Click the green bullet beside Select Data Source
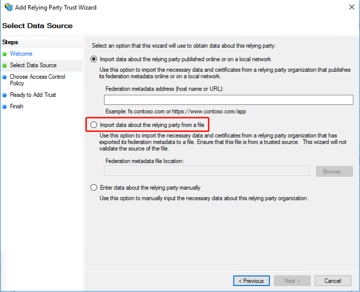Viewport: 360px width, 292px height. (x=5, y=66)
